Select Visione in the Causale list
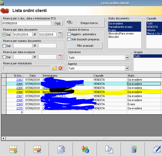Viewport: 162px width, 156px height. (x=154, y=30)
